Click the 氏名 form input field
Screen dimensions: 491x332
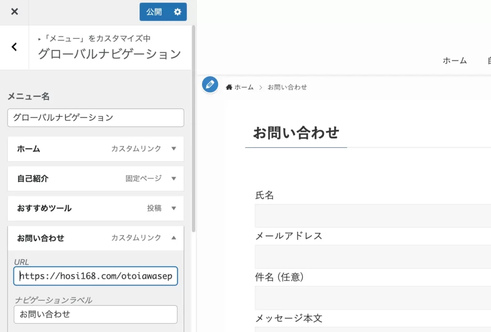tap(373, 215)
